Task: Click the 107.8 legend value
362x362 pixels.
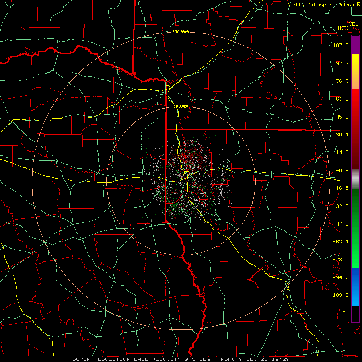Action: coord(341,45)
